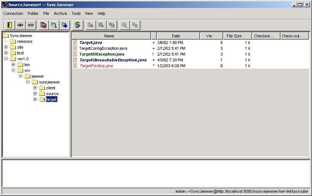The image size is (312, 196).
Task: Click the folder with blue arrow icon
Action: point(65,25)
